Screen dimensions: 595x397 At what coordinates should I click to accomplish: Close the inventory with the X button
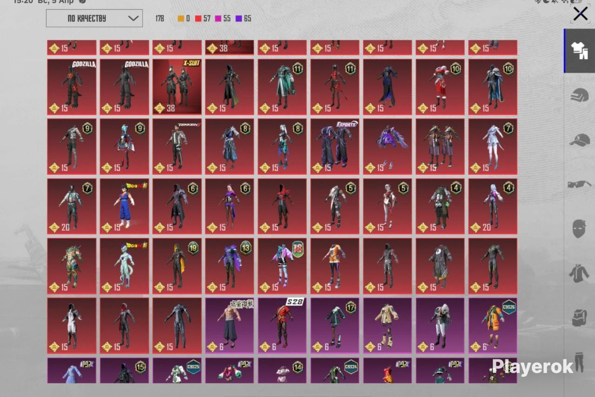[x=580, y=14]
